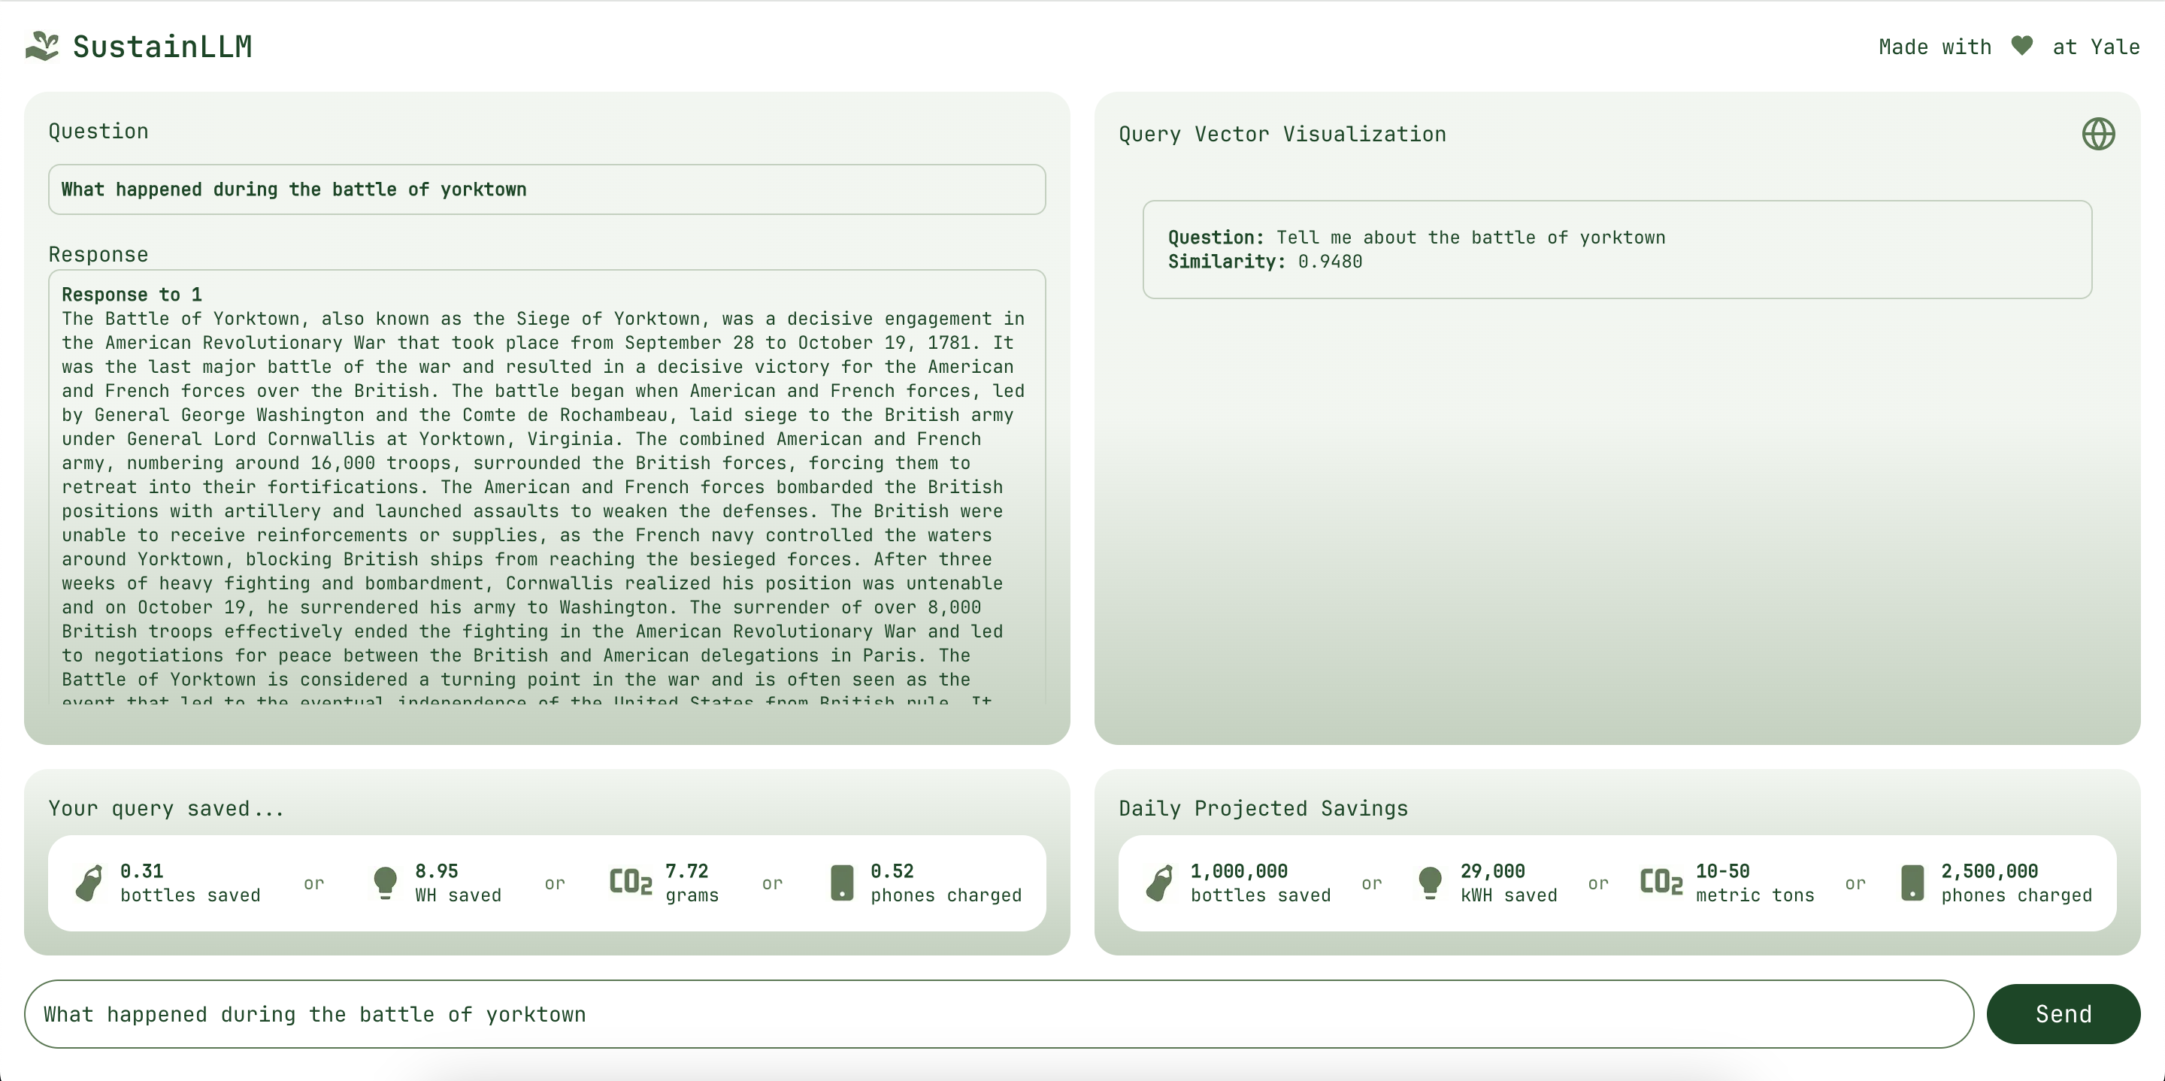
Task: Click the CO2 icon beside 10-50 metric tons
Action: [1661, 882]
